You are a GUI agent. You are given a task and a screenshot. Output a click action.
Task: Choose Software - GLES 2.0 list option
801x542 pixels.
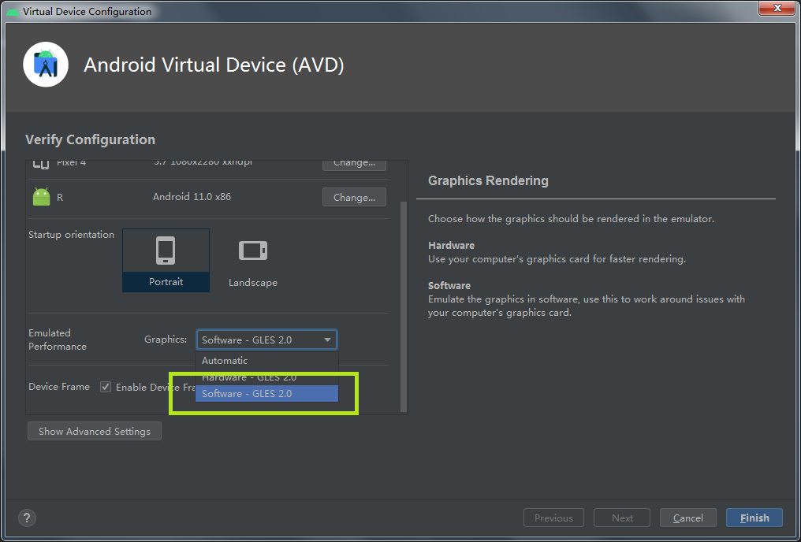266,393
